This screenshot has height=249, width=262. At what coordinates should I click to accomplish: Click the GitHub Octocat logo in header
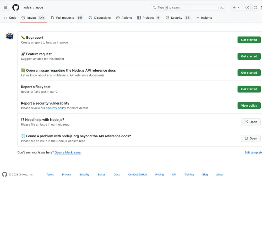coord(16,8)
